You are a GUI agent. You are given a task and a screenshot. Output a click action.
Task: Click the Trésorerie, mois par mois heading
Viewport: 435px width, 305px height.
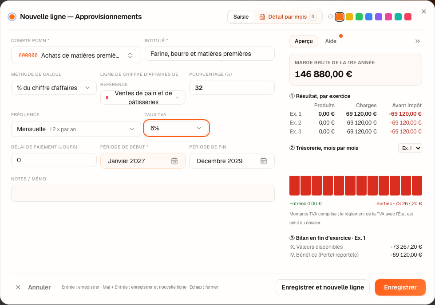(x=324, y=148)
